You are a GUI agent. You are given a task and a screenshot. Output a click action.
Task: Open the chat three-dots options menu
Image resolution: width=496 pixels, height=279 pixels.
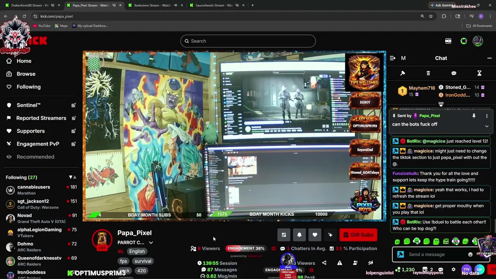click(x=489, y=58)
